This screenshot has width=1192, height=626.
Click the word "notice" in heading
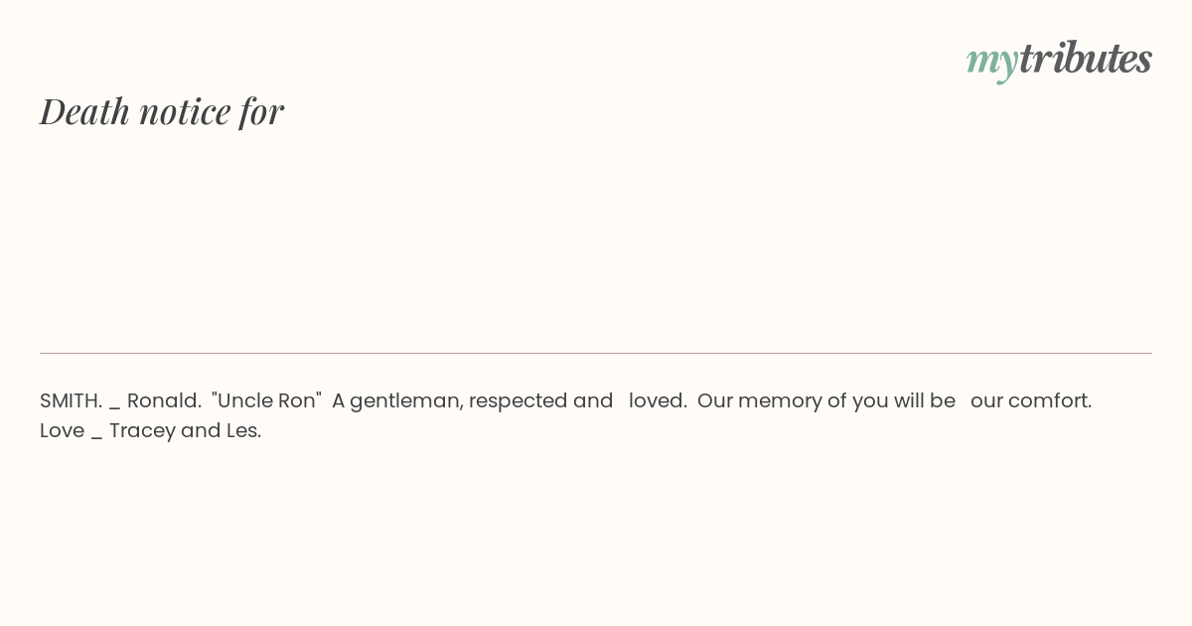(185, 111)
